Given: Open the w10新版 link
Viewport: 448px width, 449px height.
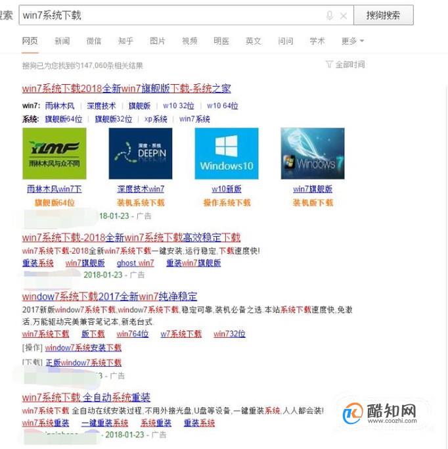Looking at the screenshot, I should click(x=227, y=189).
